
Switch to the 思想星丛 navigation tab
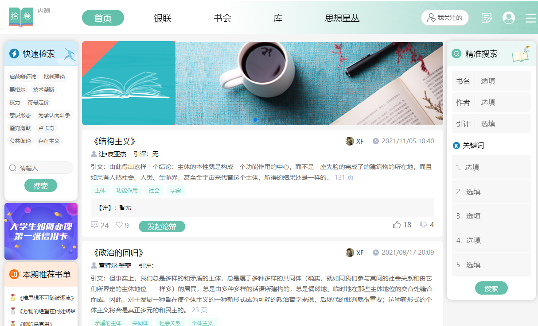[x=342, y=18]
